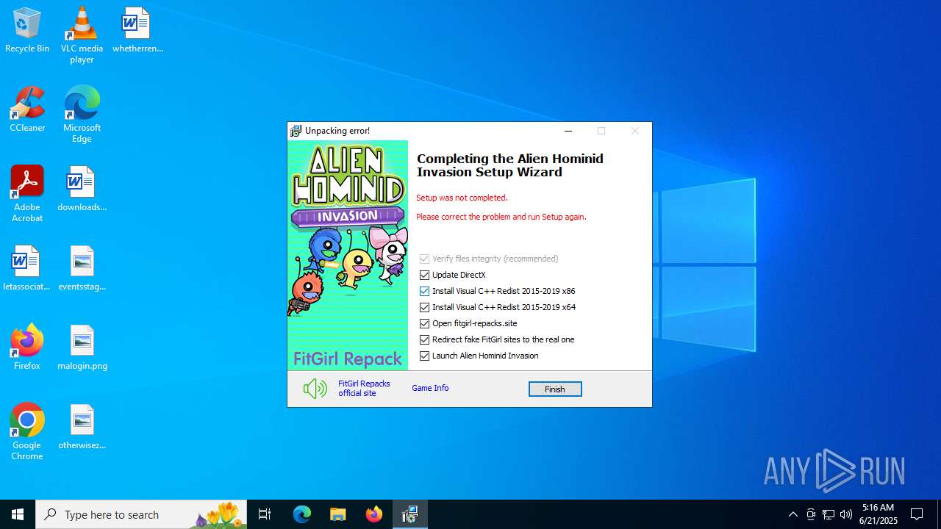Open malogin.png image file

[x=82, y=348]
